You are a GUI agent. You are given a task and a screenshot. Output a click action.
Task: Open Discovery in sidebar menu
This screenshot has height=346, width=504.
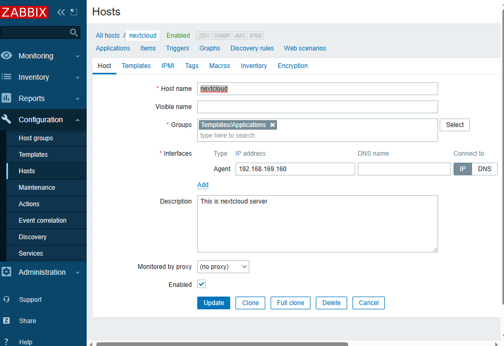point(46,237)
